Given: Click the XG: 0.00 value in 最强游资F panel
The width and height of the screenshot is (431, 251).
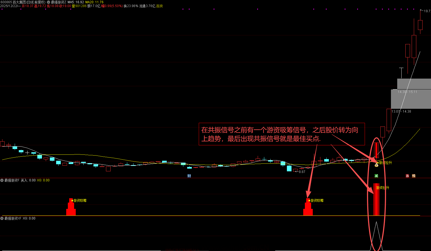Looking at the screenshot, I should tap(43, 180).
